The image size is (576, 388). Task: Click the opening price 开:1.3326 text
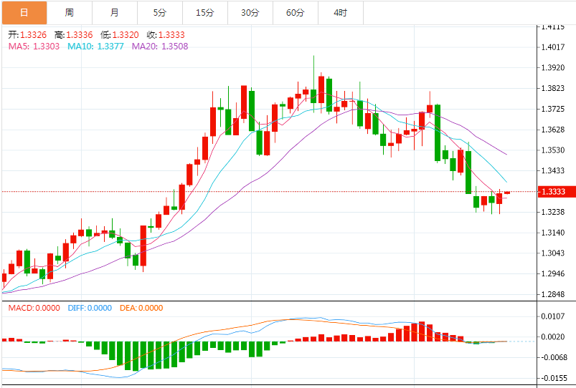pos(27,35)
